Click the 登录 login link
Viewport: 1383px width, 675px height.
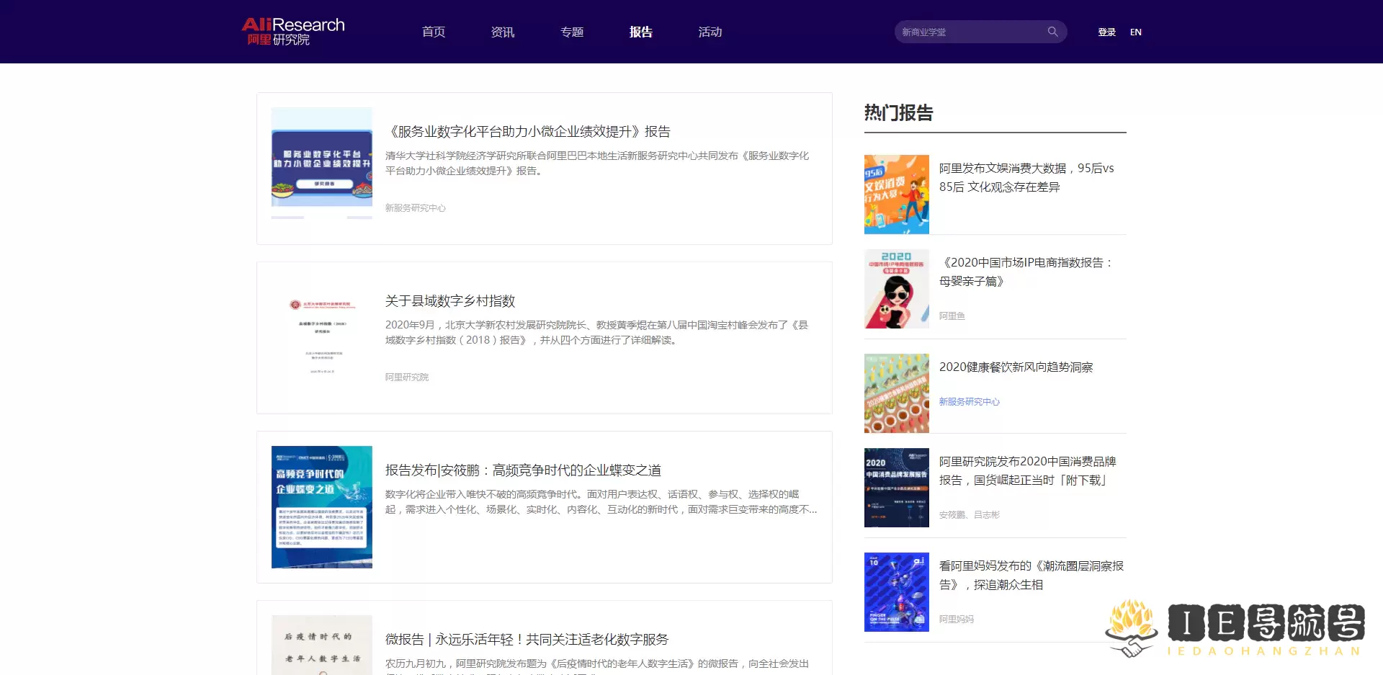point(1106,32)
